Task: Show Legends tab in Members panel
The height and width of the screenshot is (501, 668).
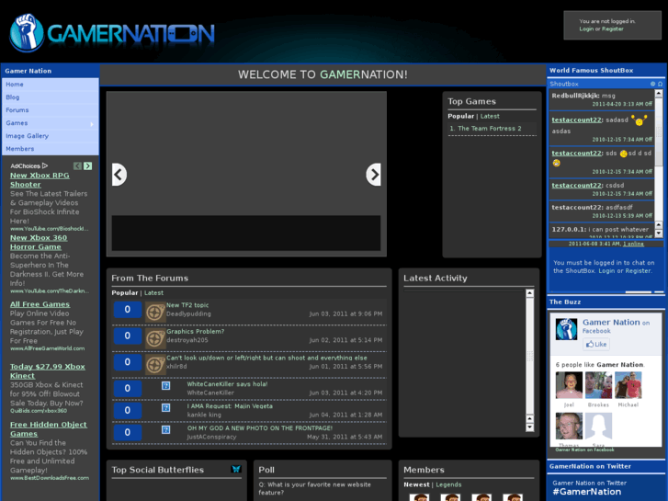Action: [x=448, y=484]
